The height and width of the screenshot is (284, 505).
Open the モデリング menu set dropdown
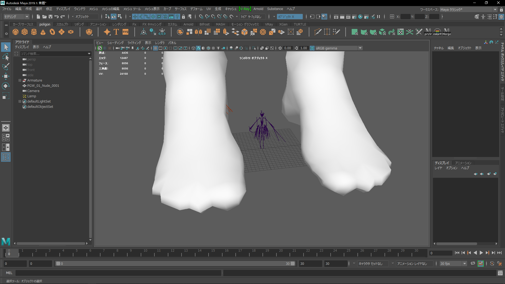click(x=16, y=17)
